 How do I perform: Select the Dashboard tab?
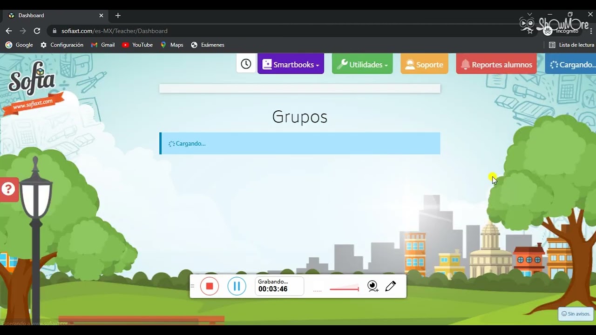tap(56, 15)
